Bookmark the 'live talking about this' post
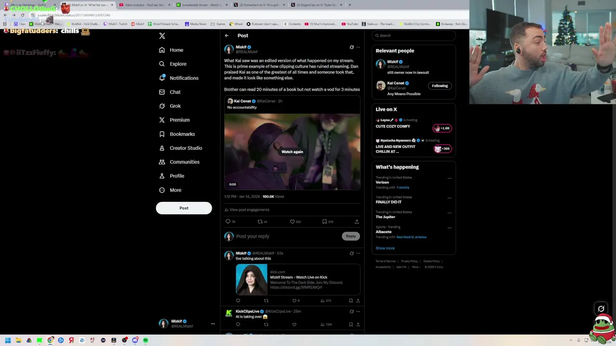The width and height of the screenshot is (616, 346). [350, 301]
